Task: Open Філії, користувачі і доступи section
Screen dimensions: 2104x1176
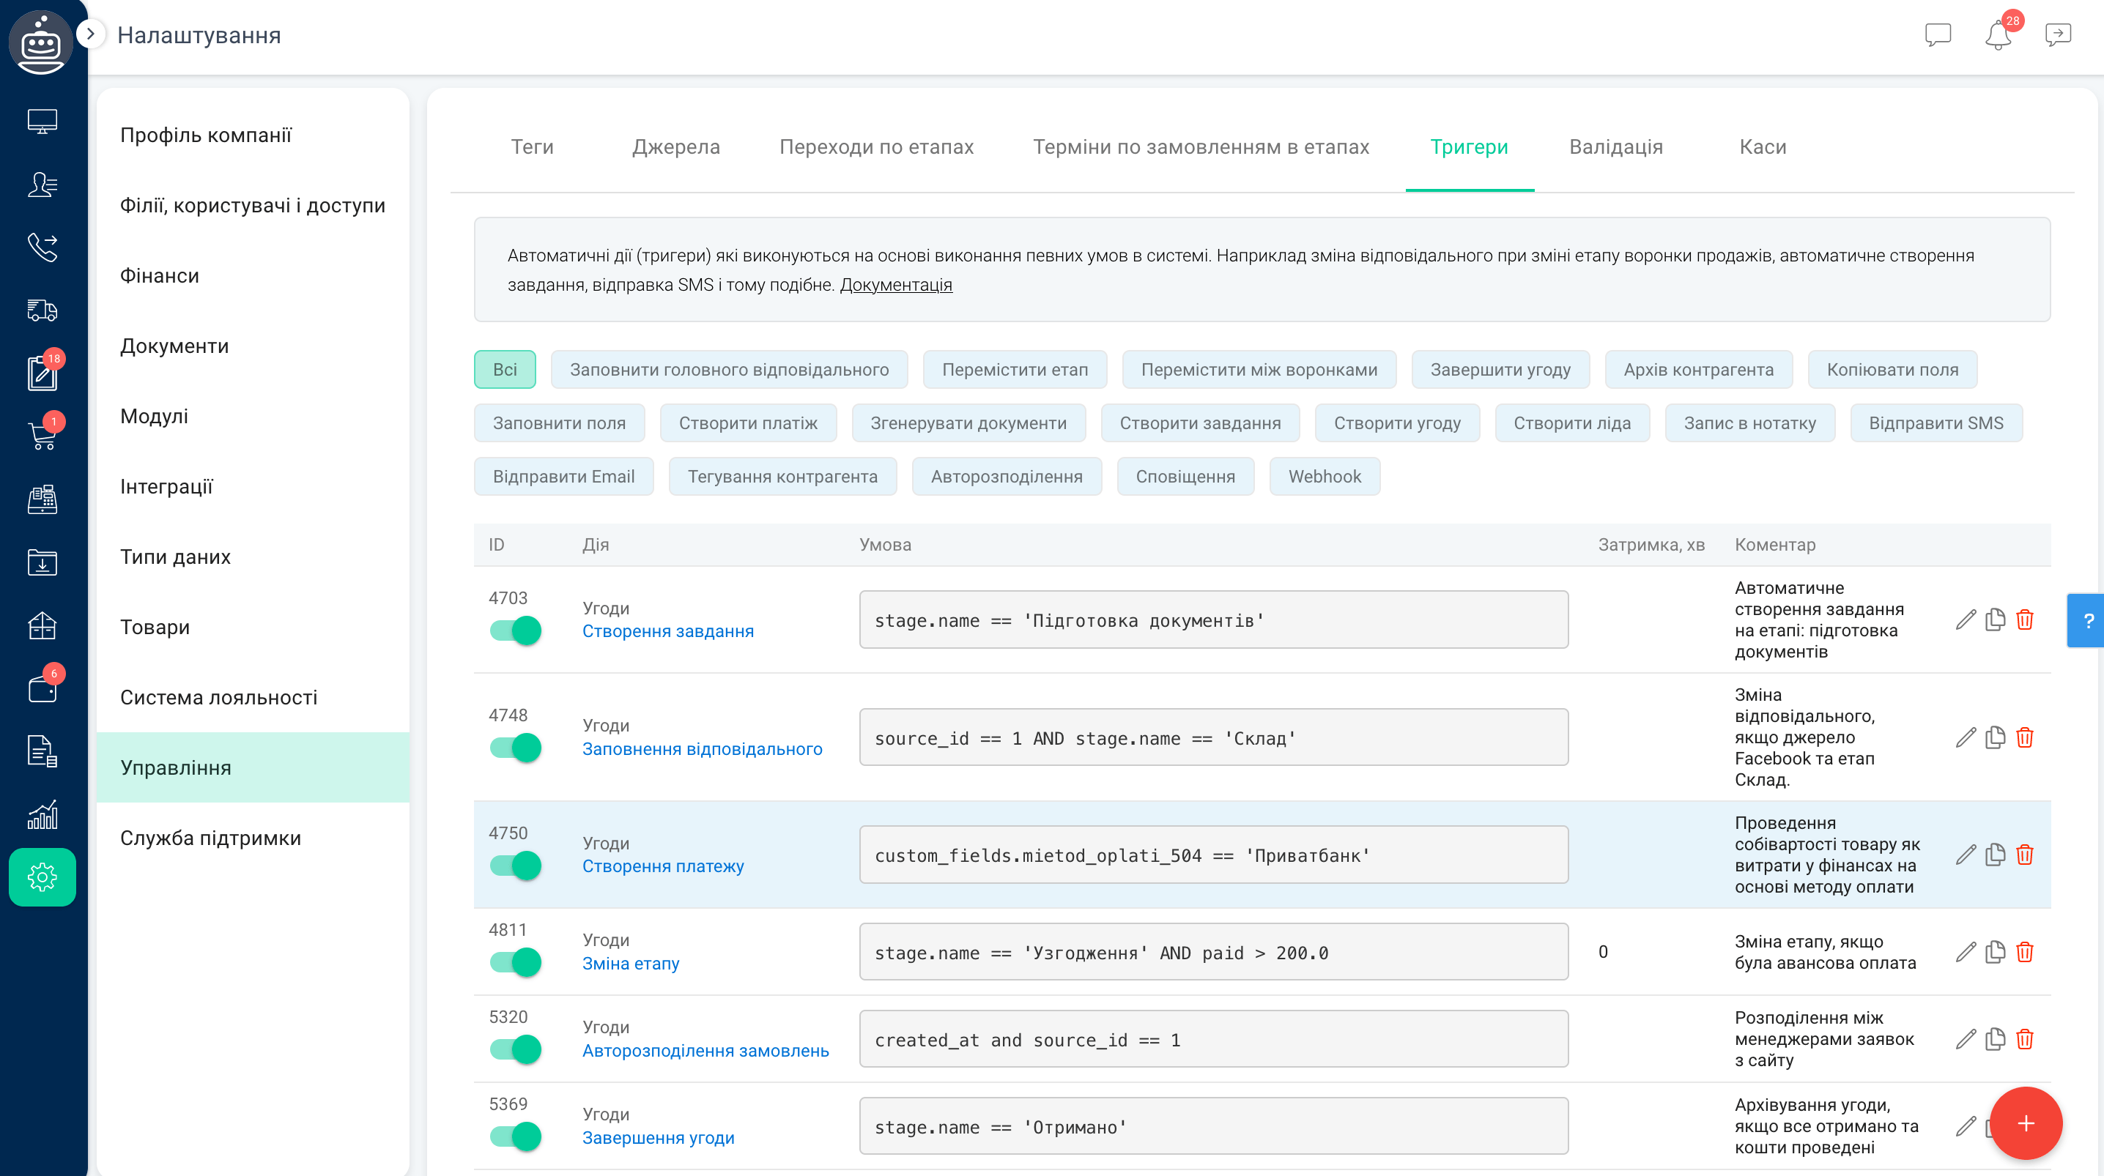Action: click(x=253, y=206)
